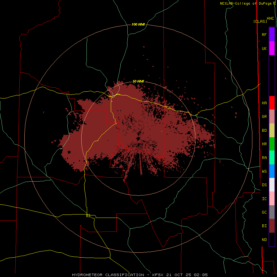Click the 'GR' legend label

pyautogui.click(x=264, y=117)
